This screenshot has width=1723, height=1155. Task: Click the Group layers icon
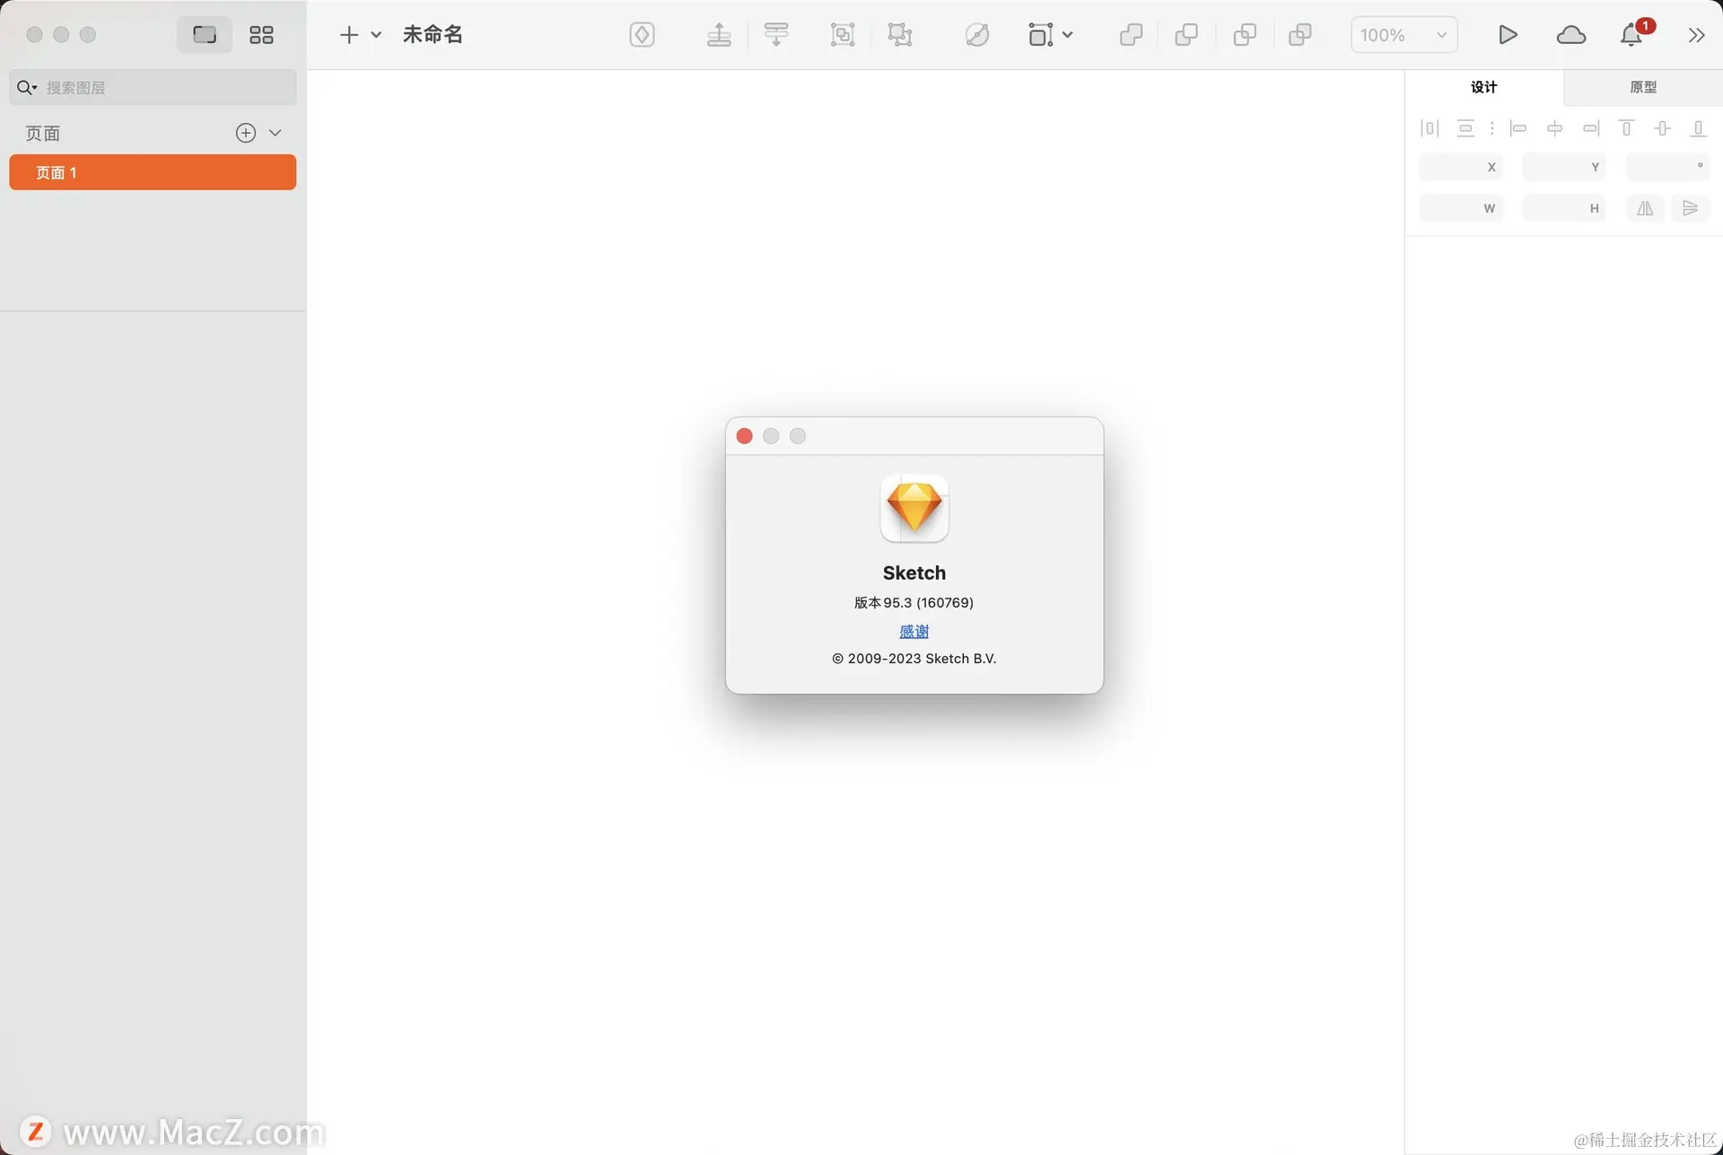tap(842, 35)
